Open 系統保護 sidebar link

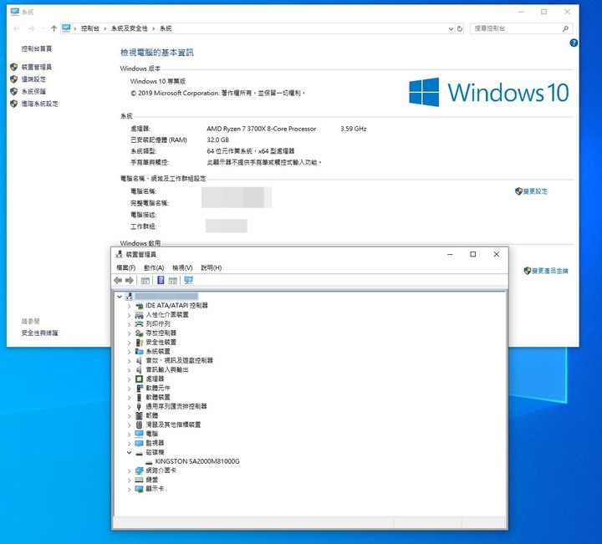pyautogui.click(x=33, y=92)
